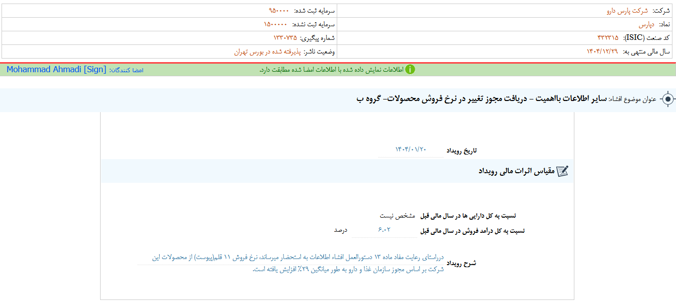Click the event description text box

point(291,263)
